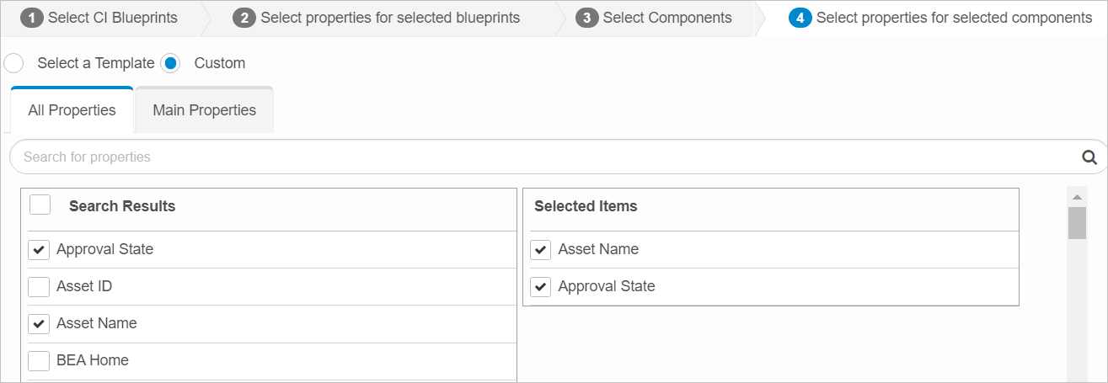
Task: Uncheck Approval State in Search Results
Action: 39,250
